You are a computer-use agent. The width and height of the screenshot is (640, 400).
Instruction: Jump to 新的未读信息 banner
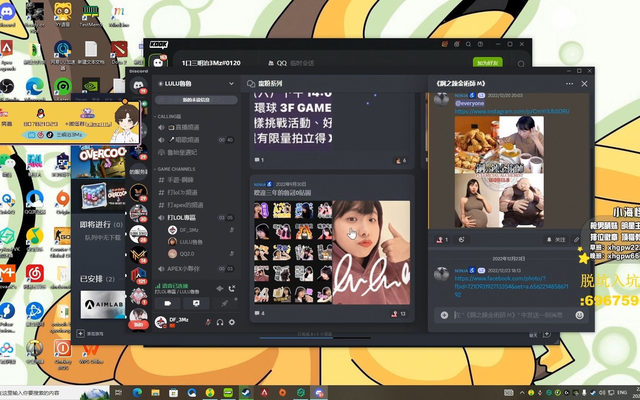point(196,100)
